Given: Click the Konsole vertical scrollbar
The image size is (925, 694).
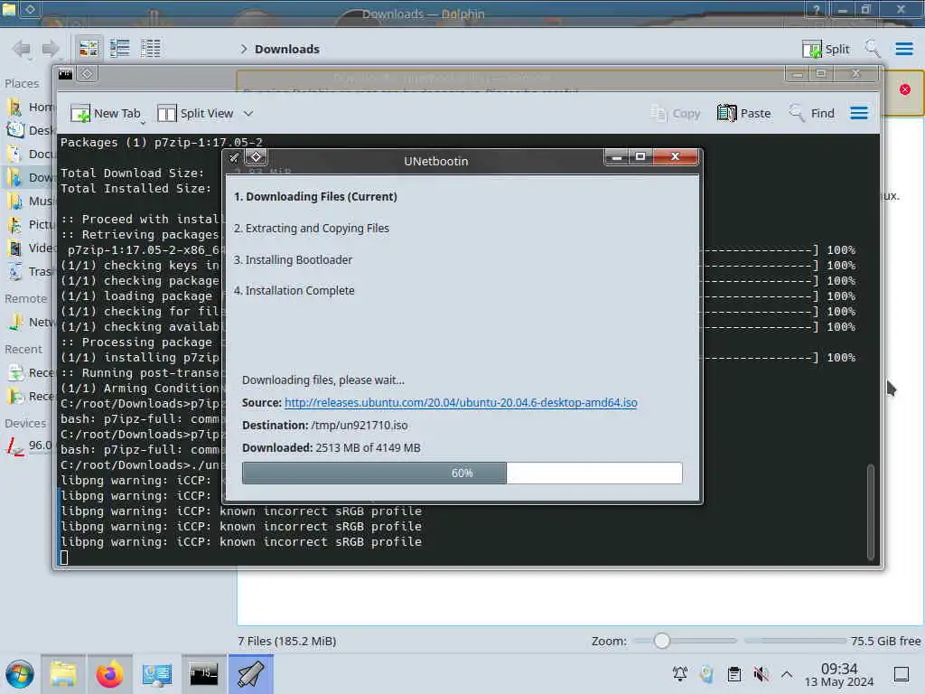Looking at the screenshot, I should tap(871, 511).
